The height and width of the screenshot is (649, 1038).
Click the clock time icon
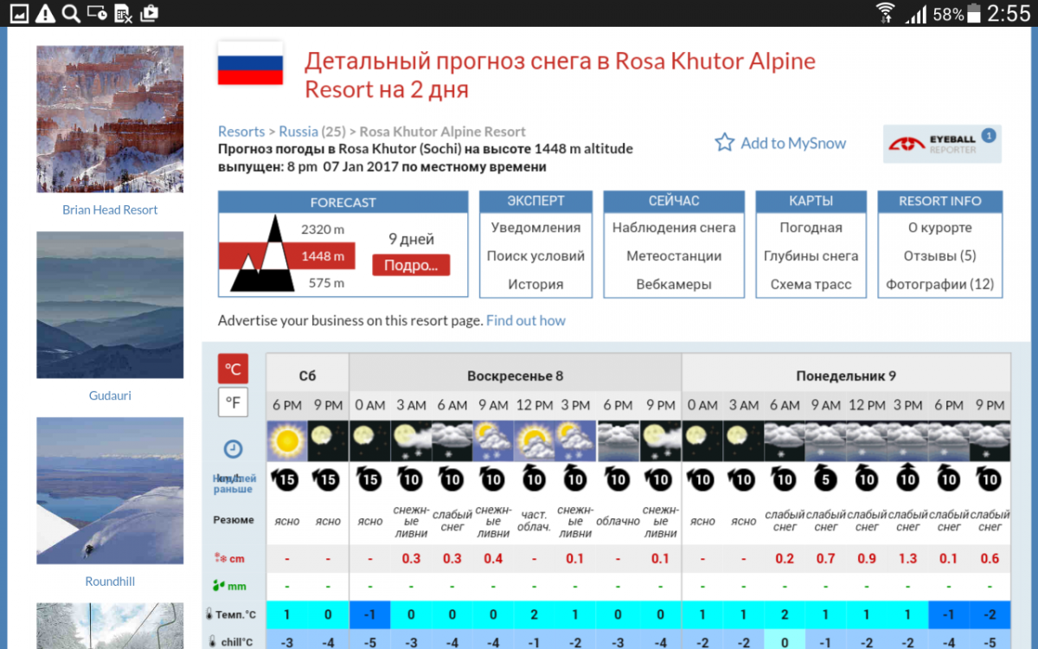click(x=233, y=449)
